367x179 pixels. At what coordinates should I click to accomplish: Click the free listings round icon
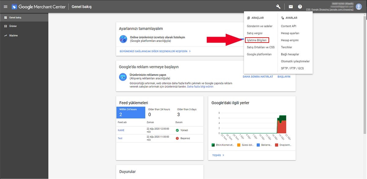click(x=123, y=39)
